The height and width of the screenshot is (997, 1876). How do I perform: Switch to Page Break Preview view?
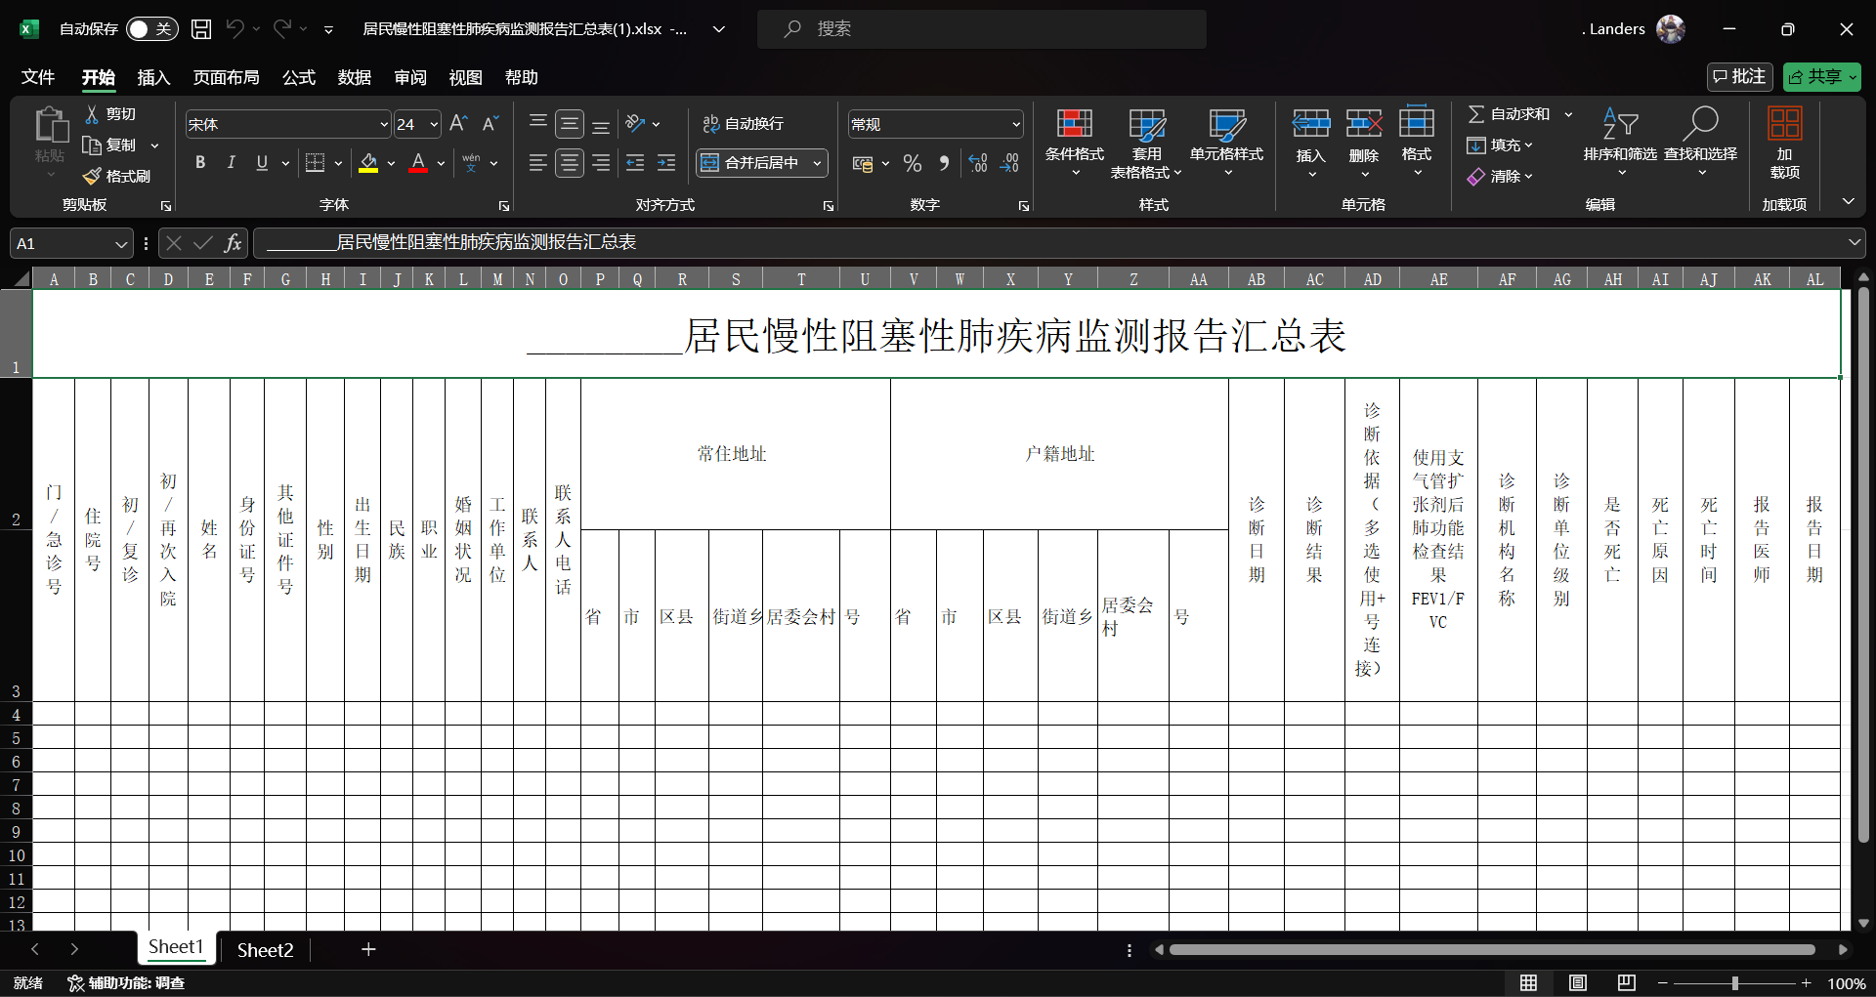pyautogui.click(x=1626, y=983)
